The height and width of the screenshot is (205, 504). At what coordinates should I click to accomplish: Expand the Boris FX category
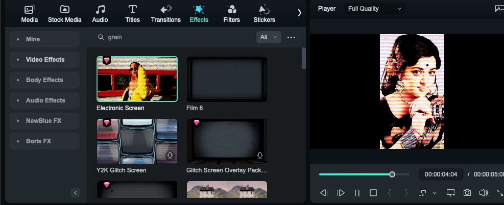(x=44, y=141)
